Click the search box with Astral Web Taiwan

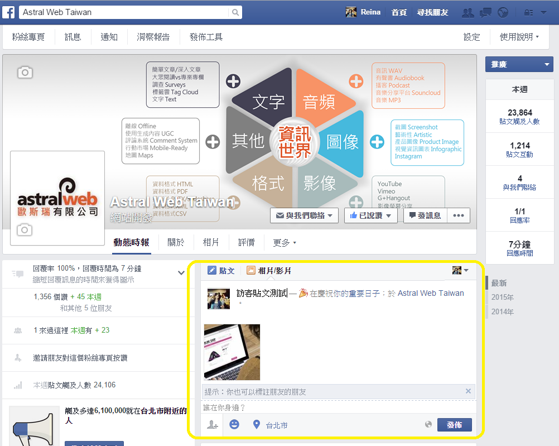click(124, 12)
